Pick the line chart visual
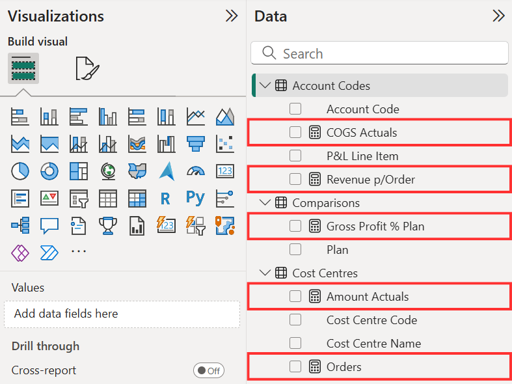Screen dimensions: 512x384 195,117
